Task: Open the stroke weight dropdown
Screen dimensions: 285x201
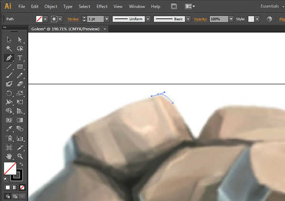Action: tap(107, 19)
